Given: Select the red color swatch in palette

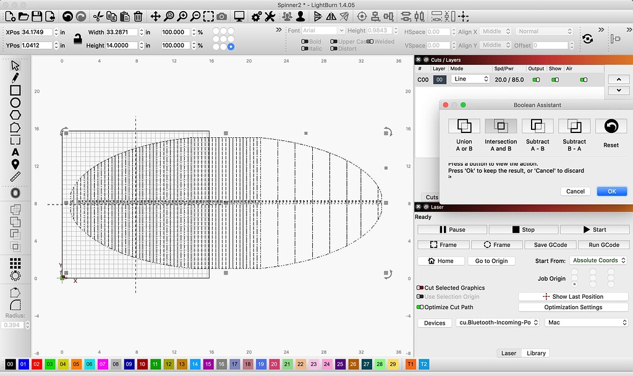Looking at the screenshot, I should (37, 364).
